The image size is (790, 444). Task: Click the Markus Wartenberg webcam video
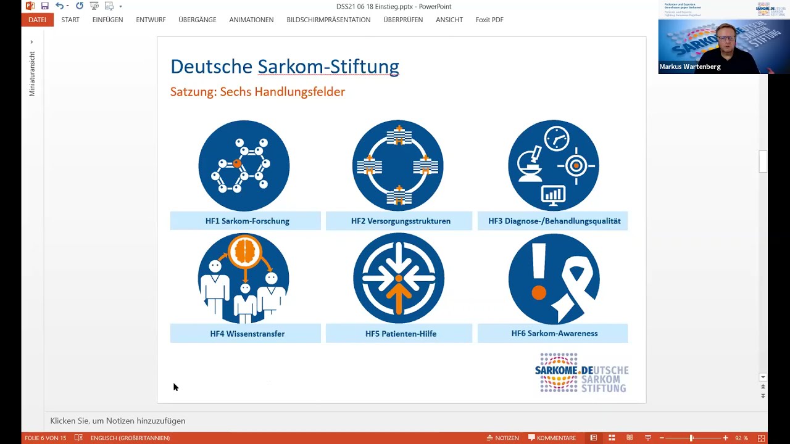[724, 38]
